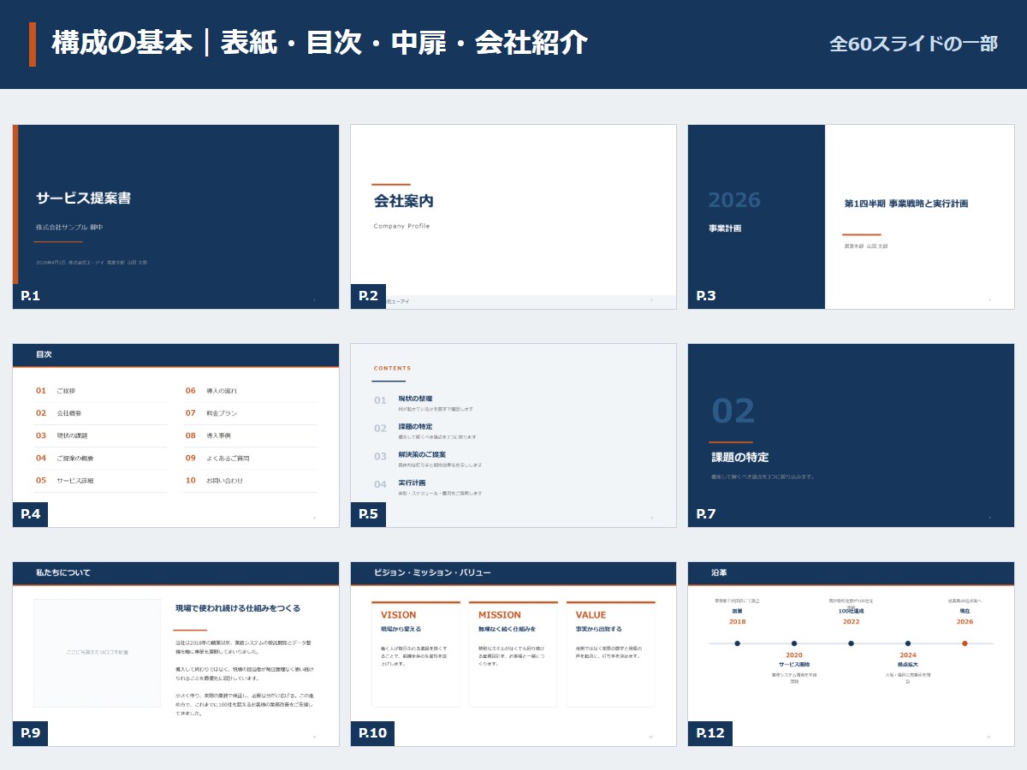The width and height of the screenshot is (1027, 770).
Task: Open the CONTENTS slide thumbnail
Action: [x=513, y=435]
